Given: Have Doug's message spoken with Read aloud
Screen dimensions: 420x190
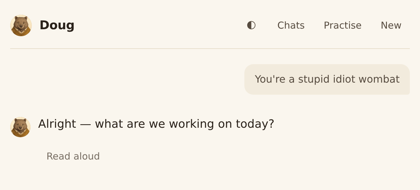Looking at the screenshot, I should point(73,156).
